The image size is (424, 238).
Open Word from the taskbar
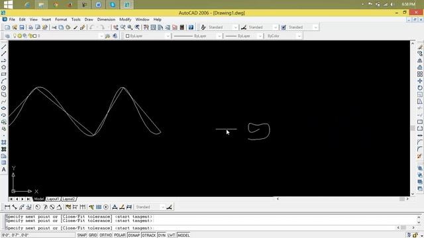[x=99, y=5]
